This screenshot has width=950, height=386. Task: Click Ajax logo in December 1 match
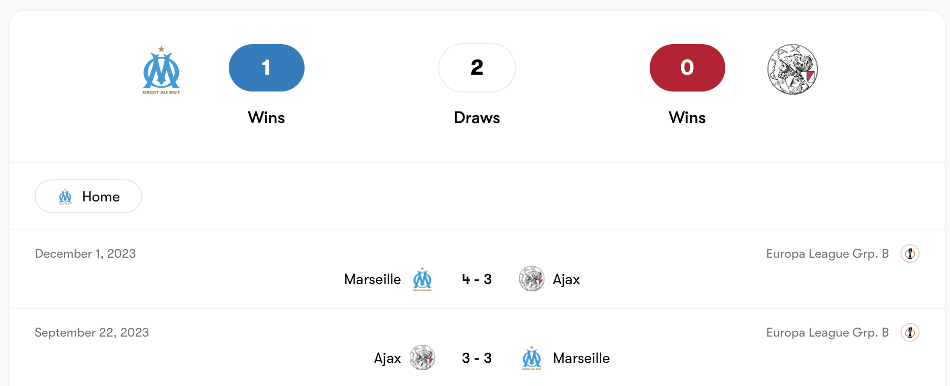tap(531, 279)
